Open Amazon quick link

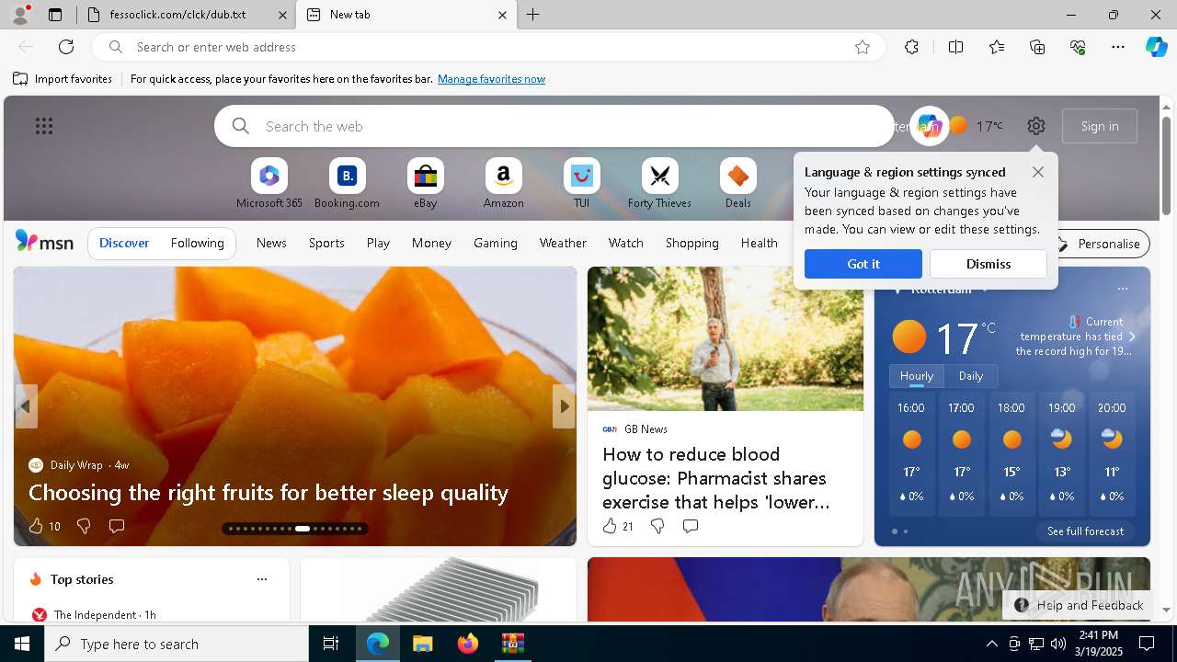pos(503,184)
